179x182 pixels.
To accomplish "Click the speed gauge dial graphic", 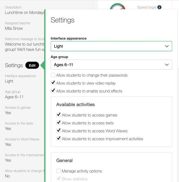I will pos(118,6).
